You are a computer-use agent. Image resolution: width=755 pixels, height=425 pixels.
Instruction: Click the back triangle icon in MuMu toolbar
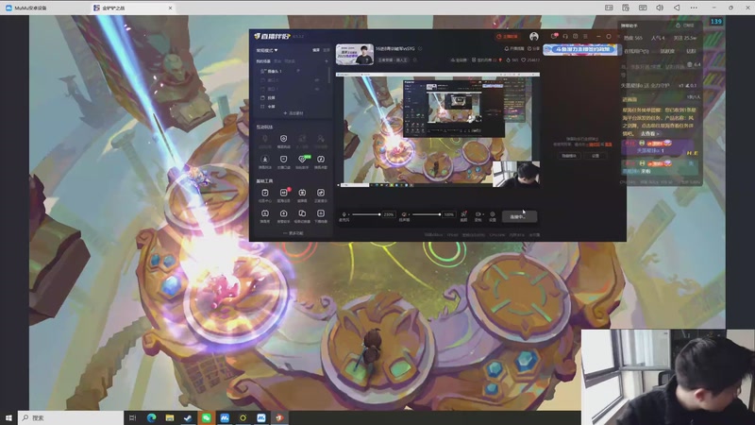677,8
